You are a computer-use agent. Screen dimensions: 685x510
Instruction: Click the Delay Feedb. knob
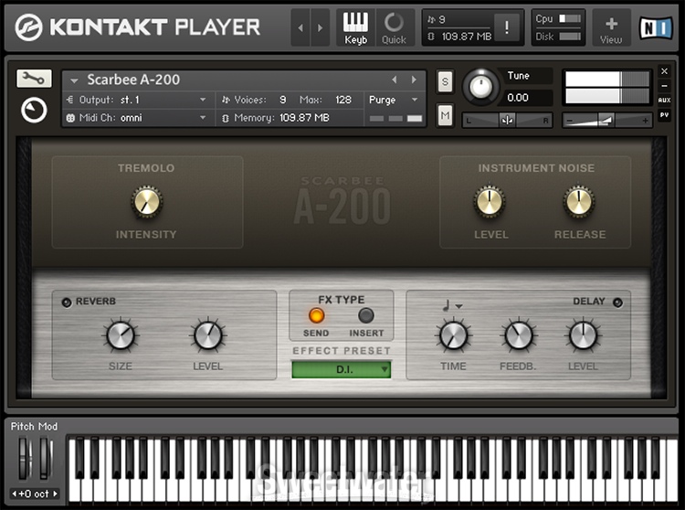(519, 335)
